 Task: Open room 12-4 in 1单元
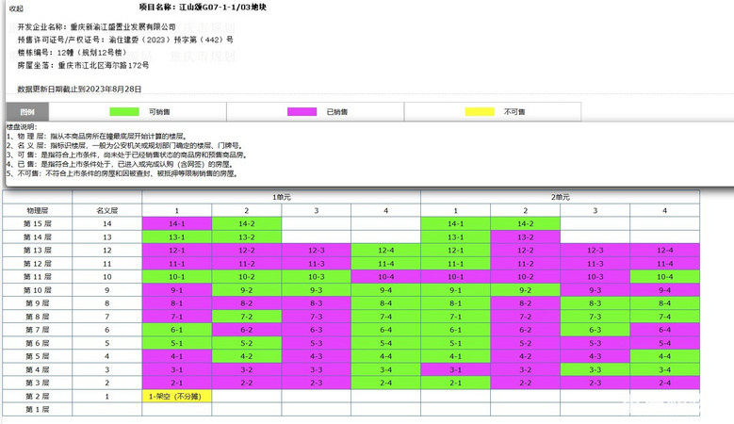pos(385,251)
